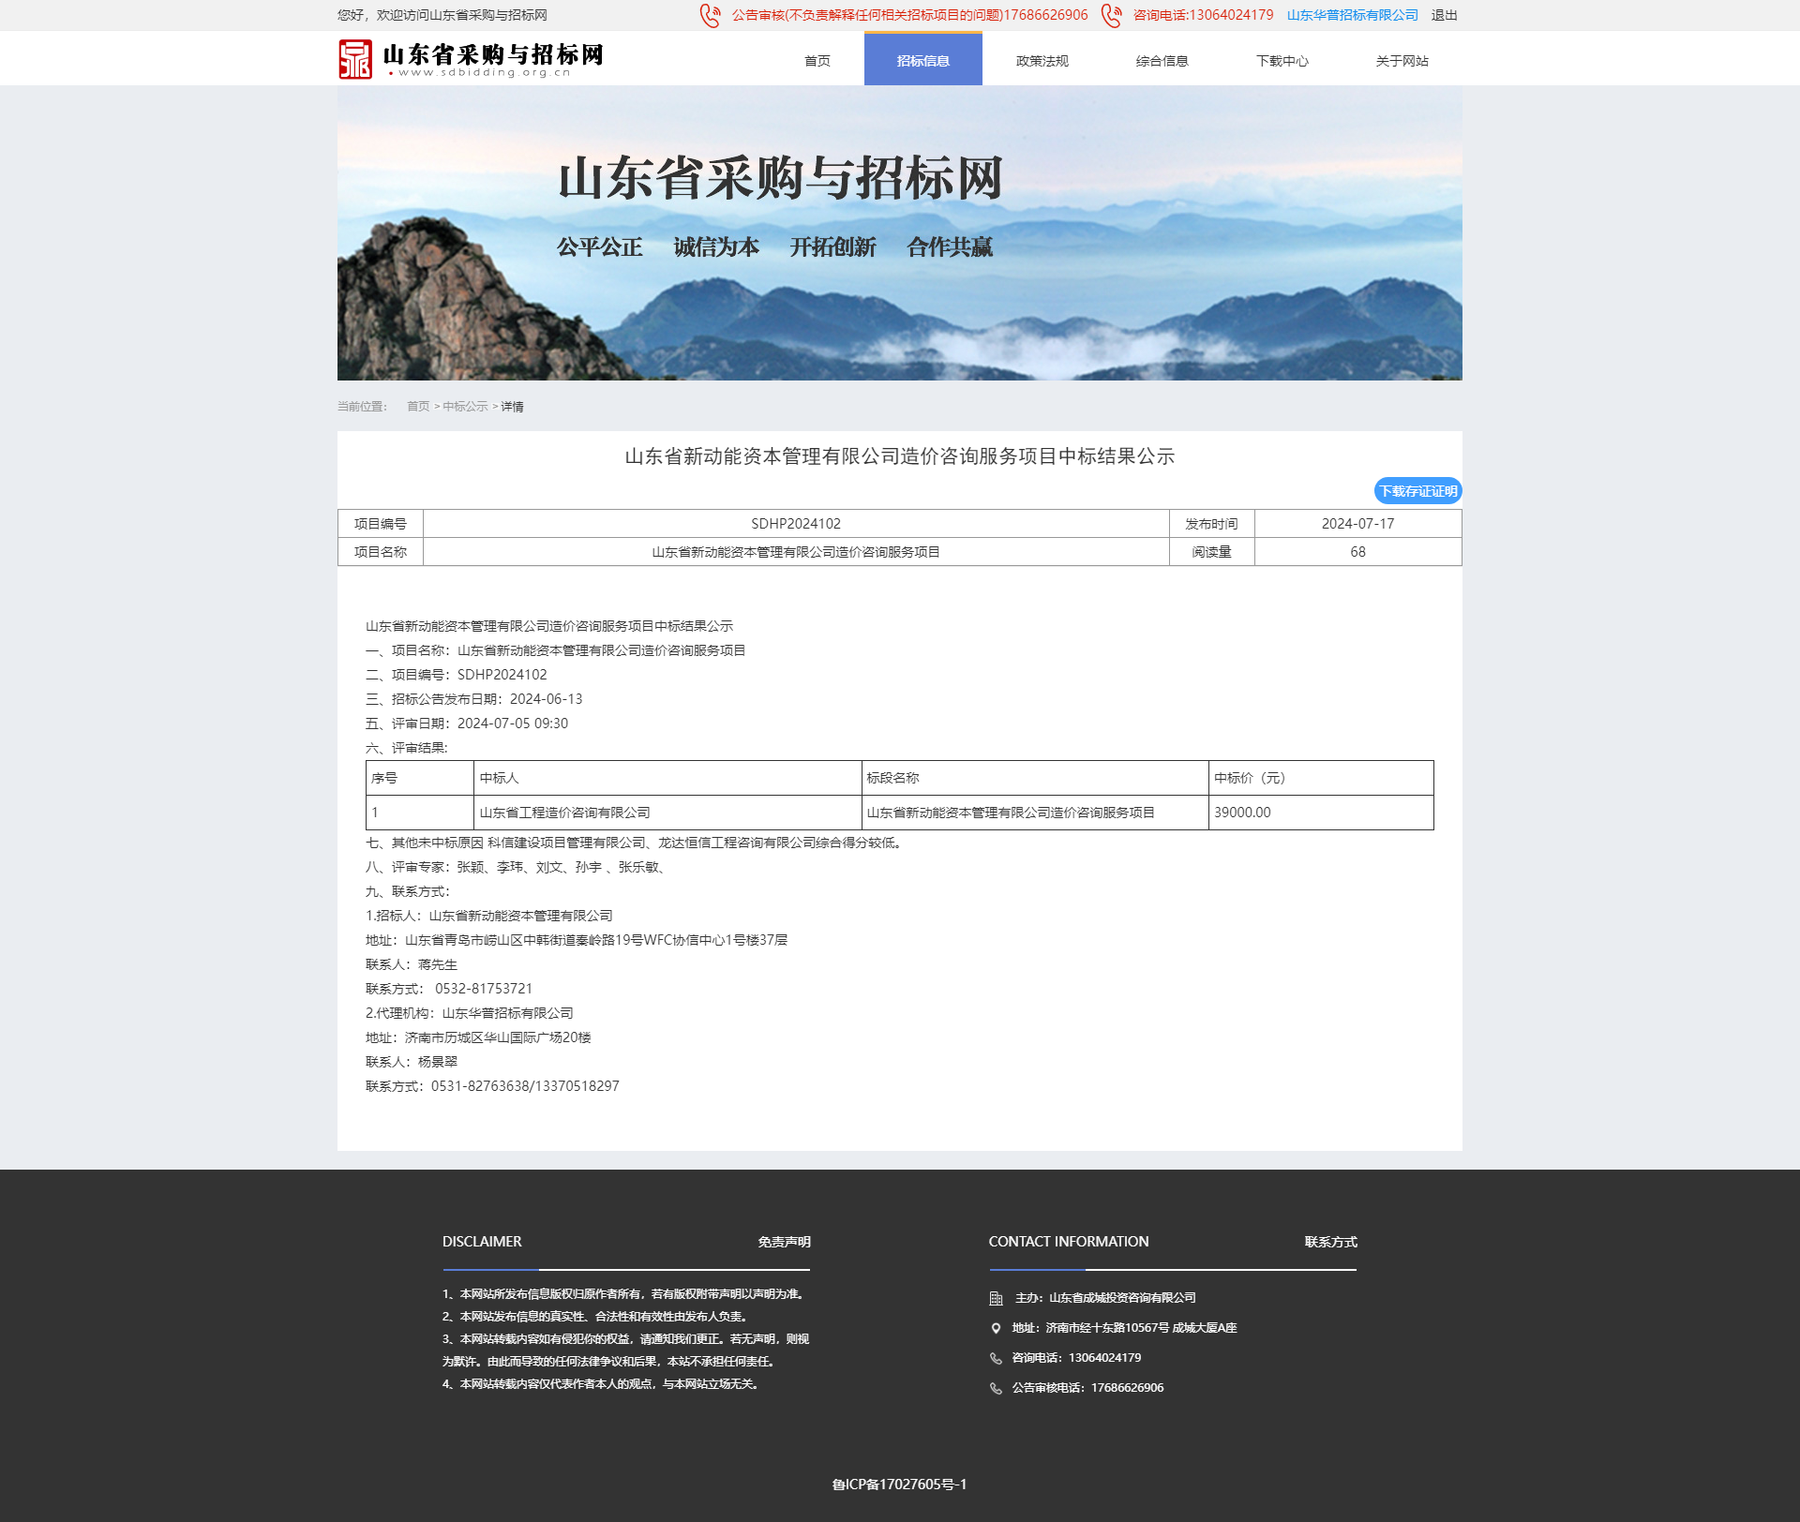Viewport: 1800px width, 1522px height.
Task: Select the highlighted 招标信息 tab
Action: (x=922, y=60)
